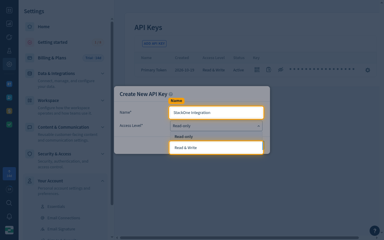Expand the Content & Communication chevron
The width and height of the screenshot is (384, 240).
pos(103,127)
